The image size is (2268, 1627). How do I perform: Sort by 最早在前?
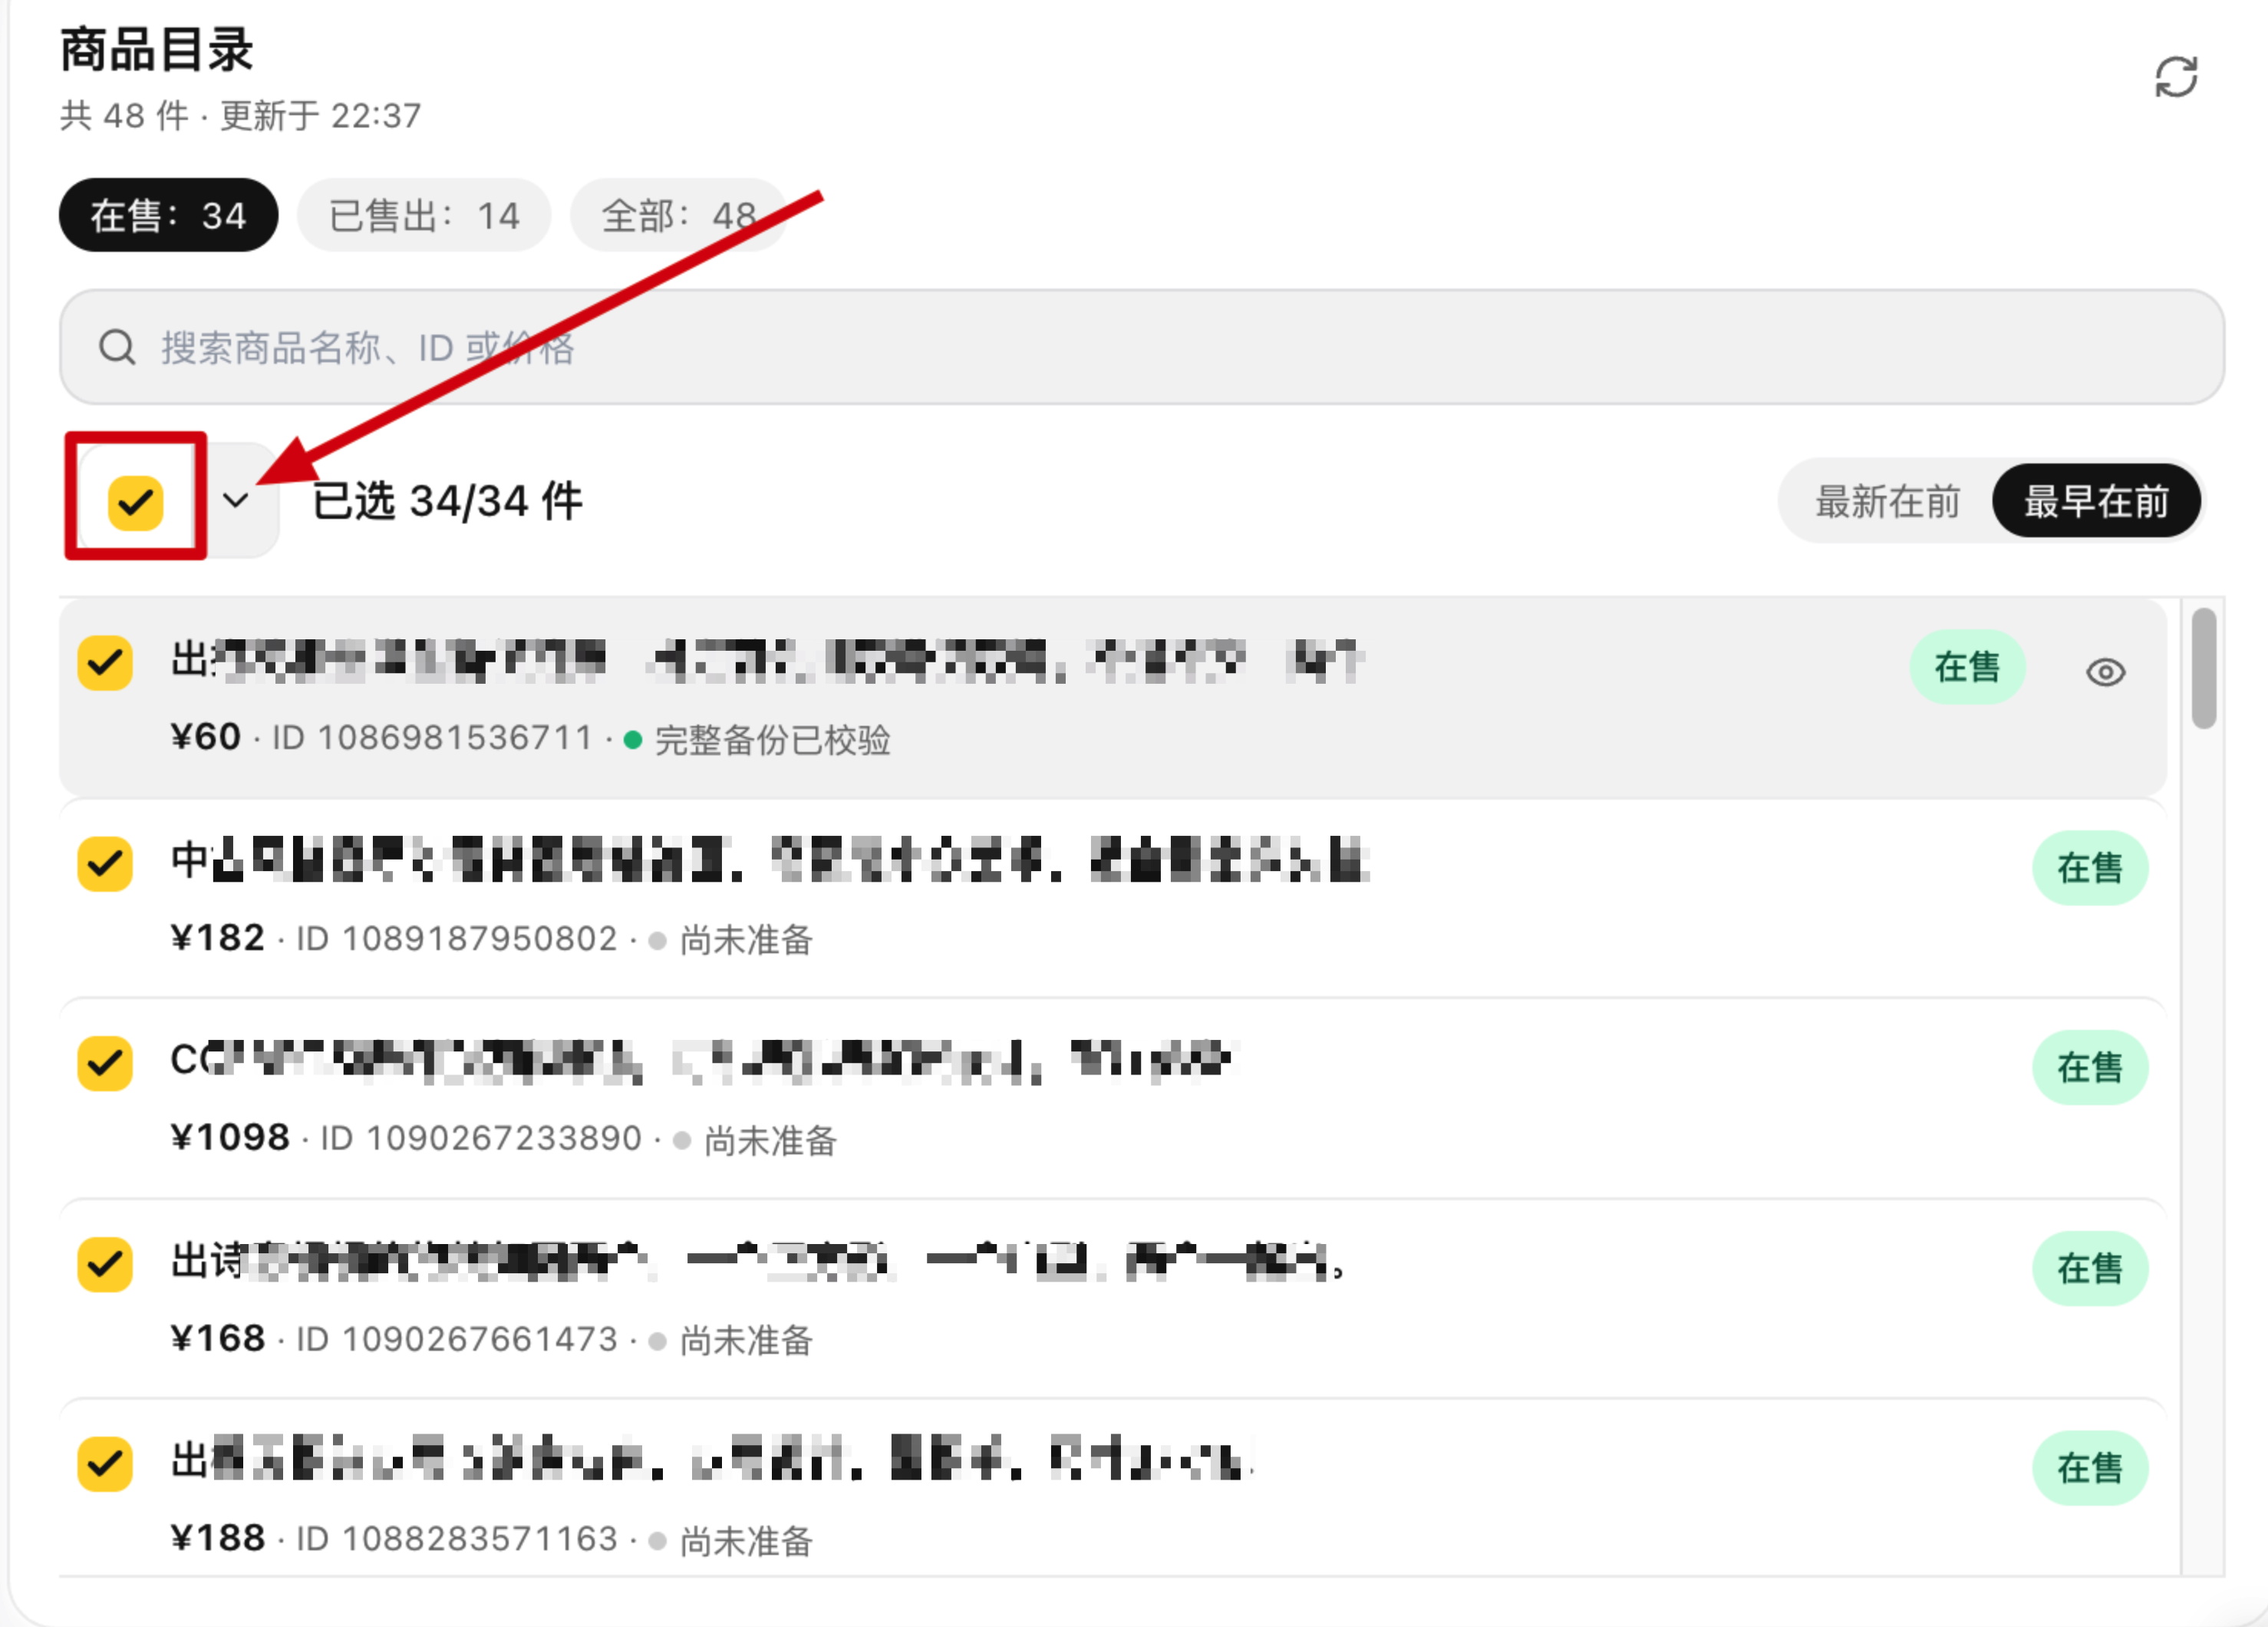pos(2096,501)
